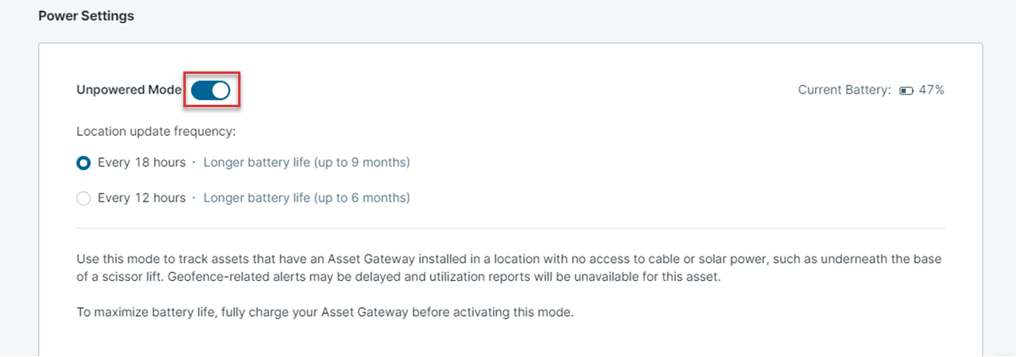Click the Current Battery label

coord(845,90)
